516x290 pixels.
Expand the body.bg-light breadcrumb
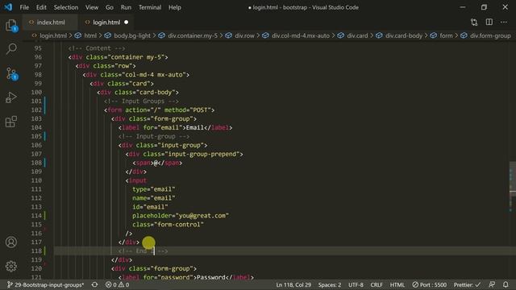[x=132, y=35]
